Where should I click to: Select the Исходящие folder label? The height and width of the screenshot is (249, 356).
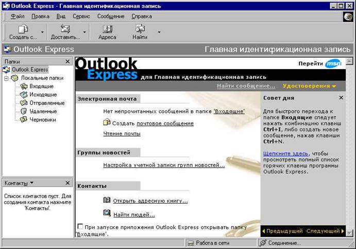[x=43, y=94]
